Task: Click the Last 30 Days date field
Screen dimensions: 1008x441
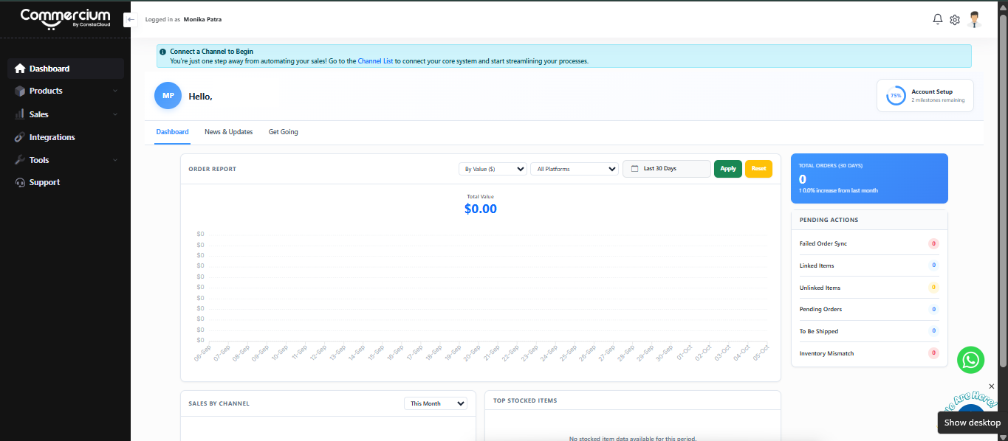Action: [667, 169]
